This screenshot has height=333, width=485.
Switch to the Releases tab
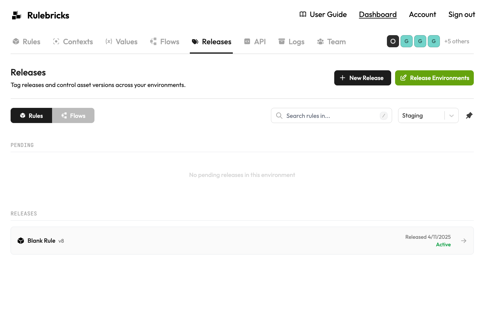point(211,42)
